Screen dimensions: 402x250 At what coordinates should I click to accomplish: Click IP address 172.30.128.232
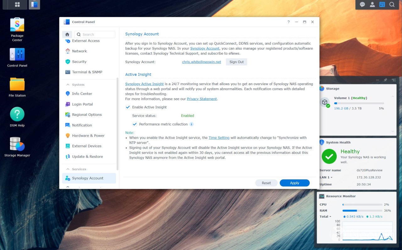point(369,177)
